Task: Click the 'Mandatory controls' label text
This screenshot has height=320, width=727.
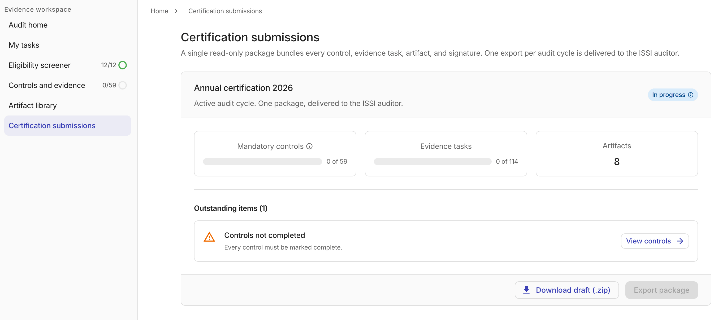Action: pos(270,146)
